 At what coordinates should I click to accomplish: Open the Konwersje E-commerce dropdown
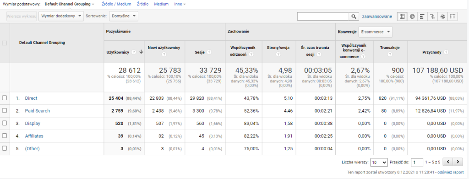[376, 32]
